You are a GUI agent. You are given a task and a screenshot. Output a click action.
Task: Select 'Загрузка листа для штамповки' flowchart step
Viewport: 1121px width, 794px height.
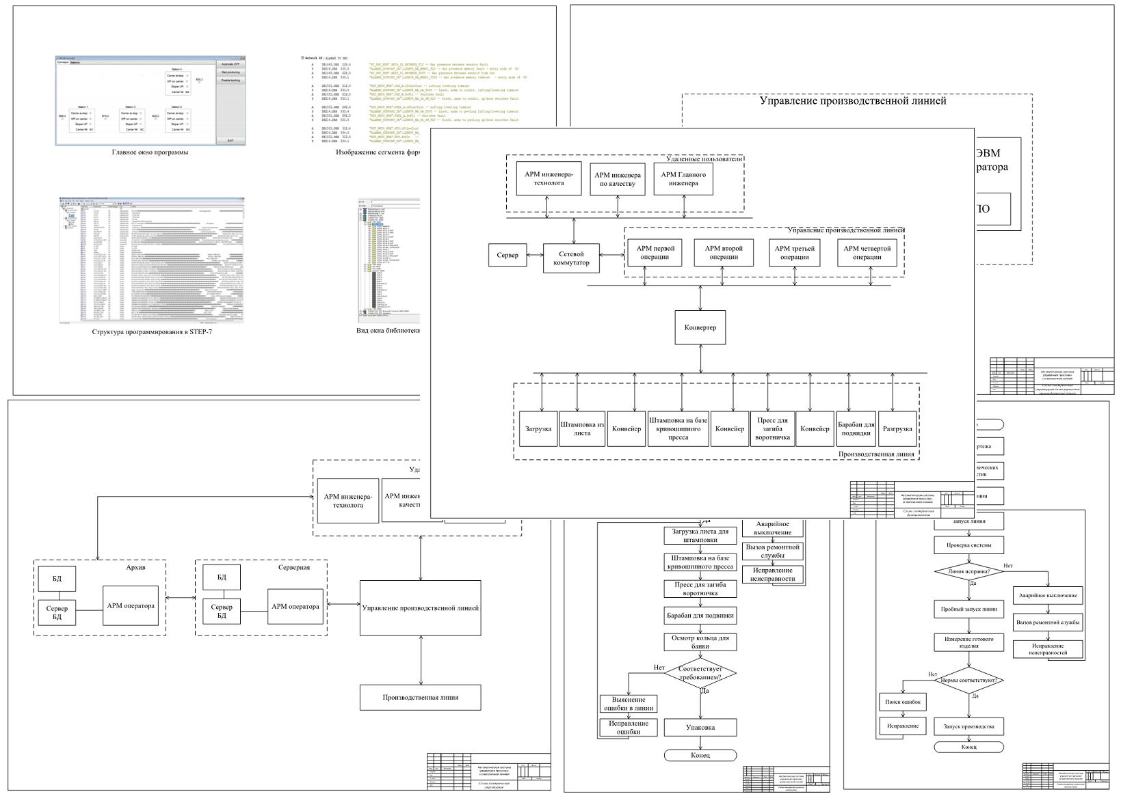700,535
